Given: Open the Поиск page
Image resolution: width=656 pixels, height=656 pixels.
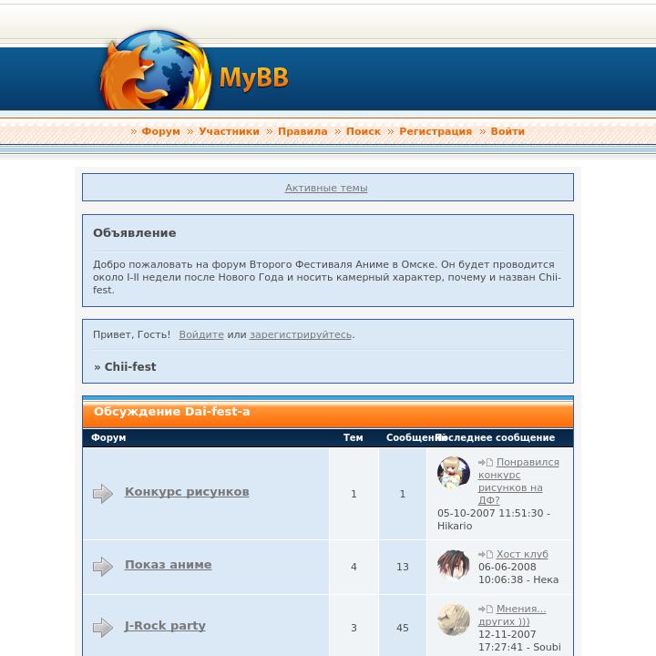Looking at the screenshot, I should pos(364,131).
